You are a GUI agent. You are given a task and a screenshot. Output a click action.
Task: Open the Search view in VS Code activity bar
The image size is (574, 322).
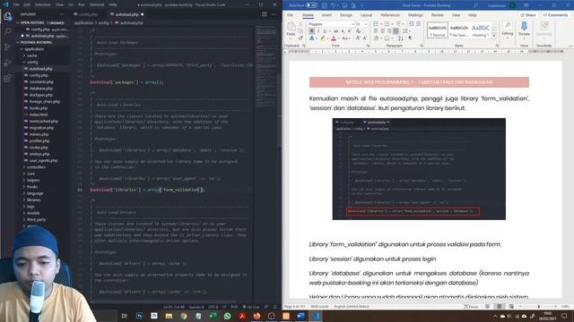[x=7, y=32]
